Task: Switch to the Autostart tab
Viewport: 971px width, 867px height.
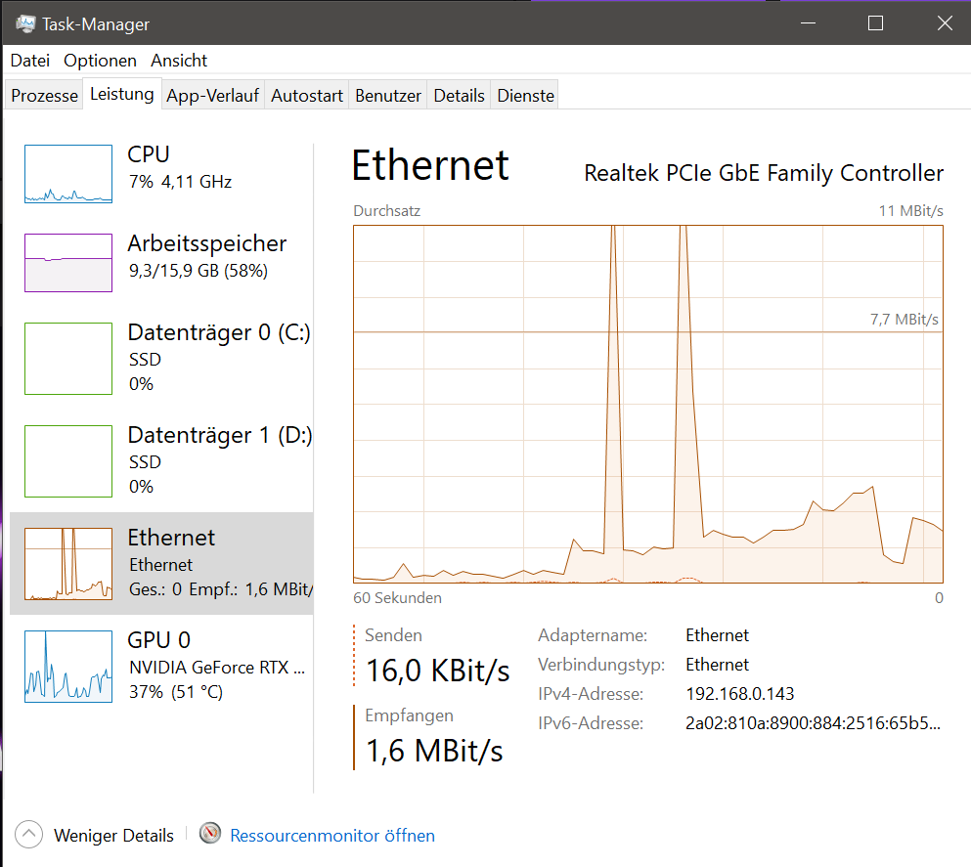Action: [307, 96]
